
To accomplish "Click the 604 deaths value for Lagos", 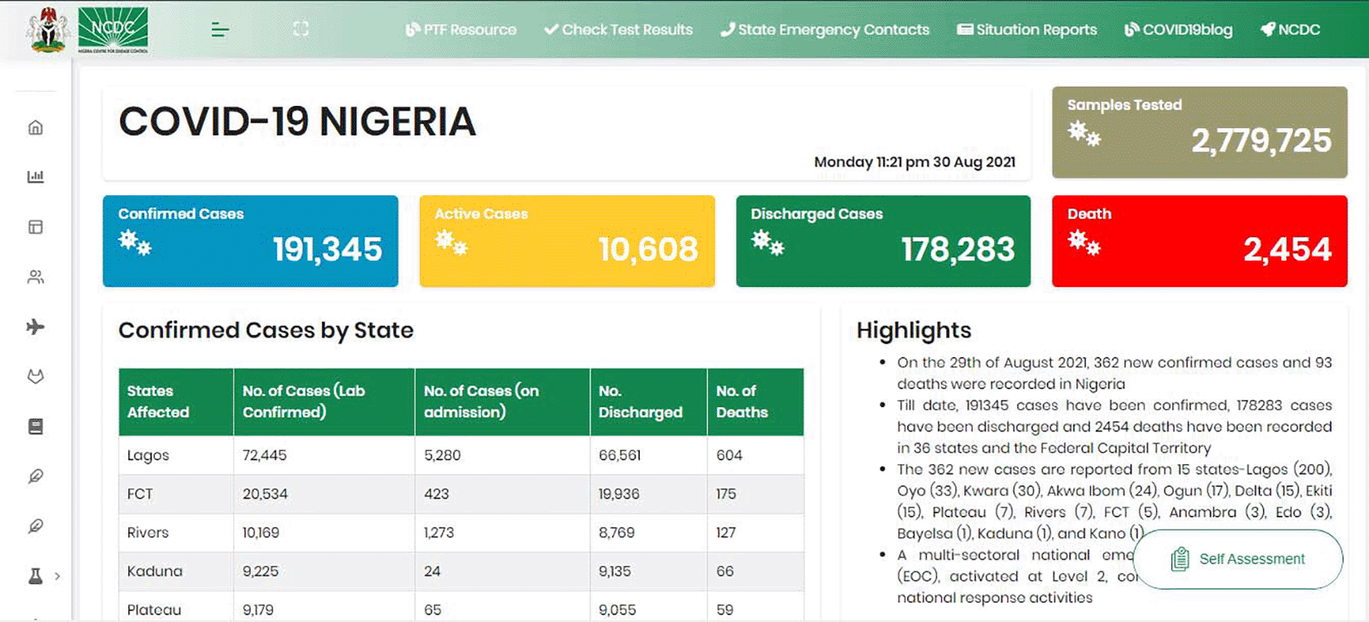I will pyautogui.click(x=729, y=455).
